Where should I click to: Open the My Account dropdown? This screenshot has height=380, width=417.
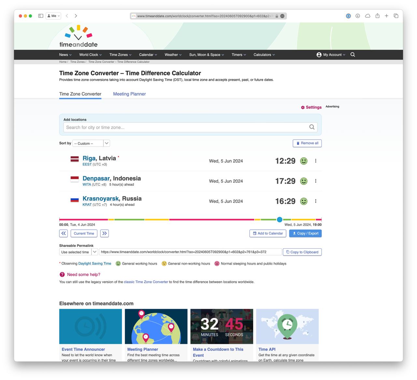(x=331, y=55)
